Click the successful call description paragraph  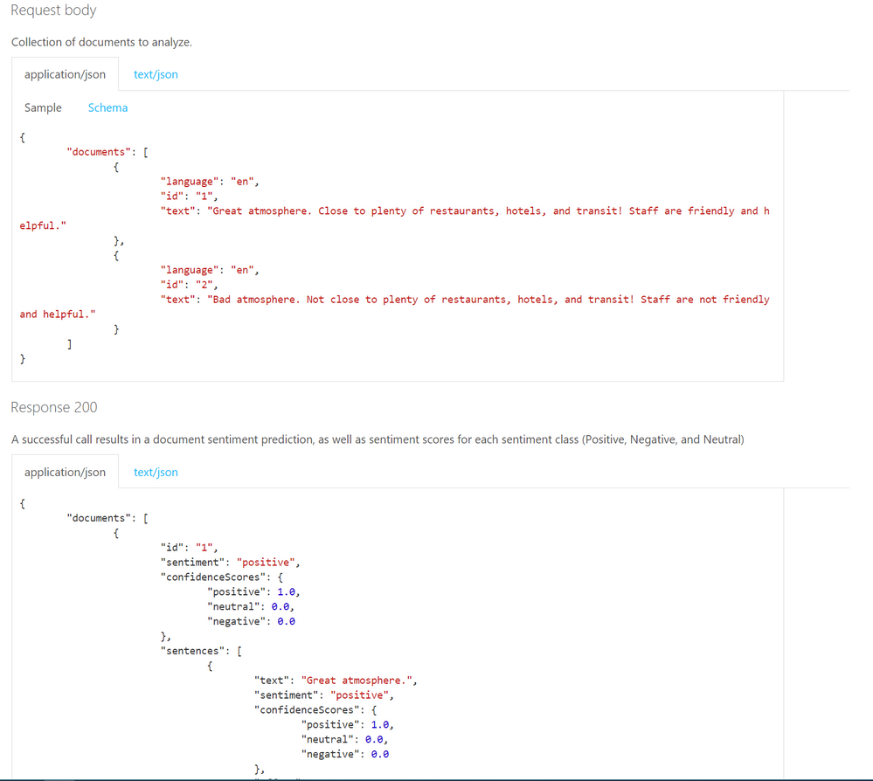click(378, 439)
